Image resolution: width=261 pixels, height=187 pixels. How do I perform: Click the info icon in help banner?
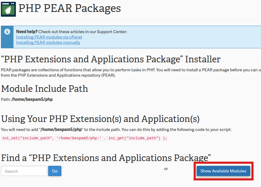(7, 32)
